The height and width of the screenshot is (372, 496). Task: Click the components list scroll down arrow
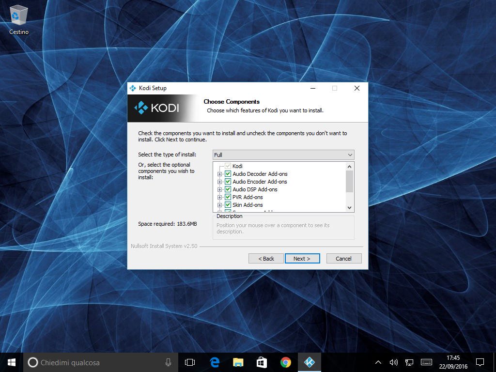tap(350, 208)
